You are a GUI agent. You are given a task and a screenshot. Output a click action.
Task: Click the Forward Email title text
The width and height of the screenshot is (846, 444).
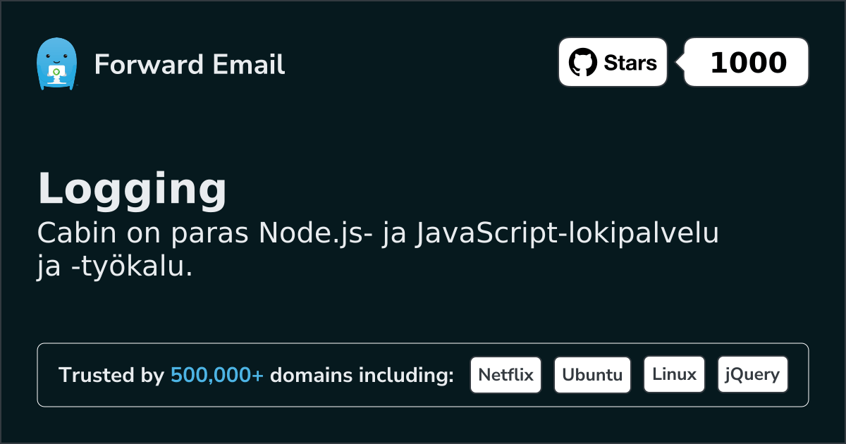pos(190,65)
